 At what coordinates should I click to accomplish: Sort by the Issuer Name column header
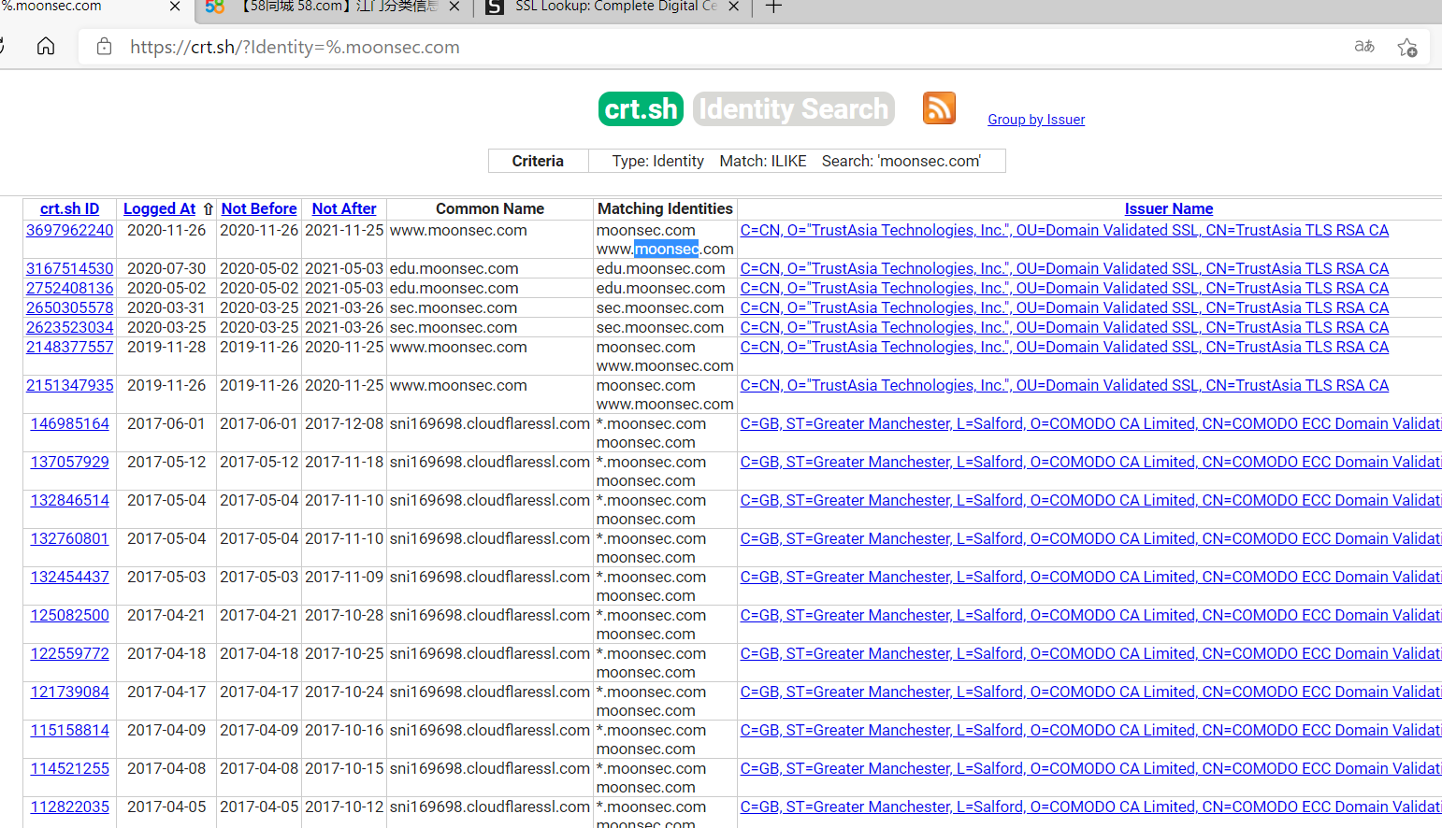pos(1169,209)
